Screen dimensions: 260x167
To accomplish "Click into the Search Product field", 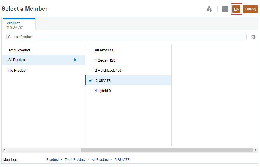I will click(126, 37).
